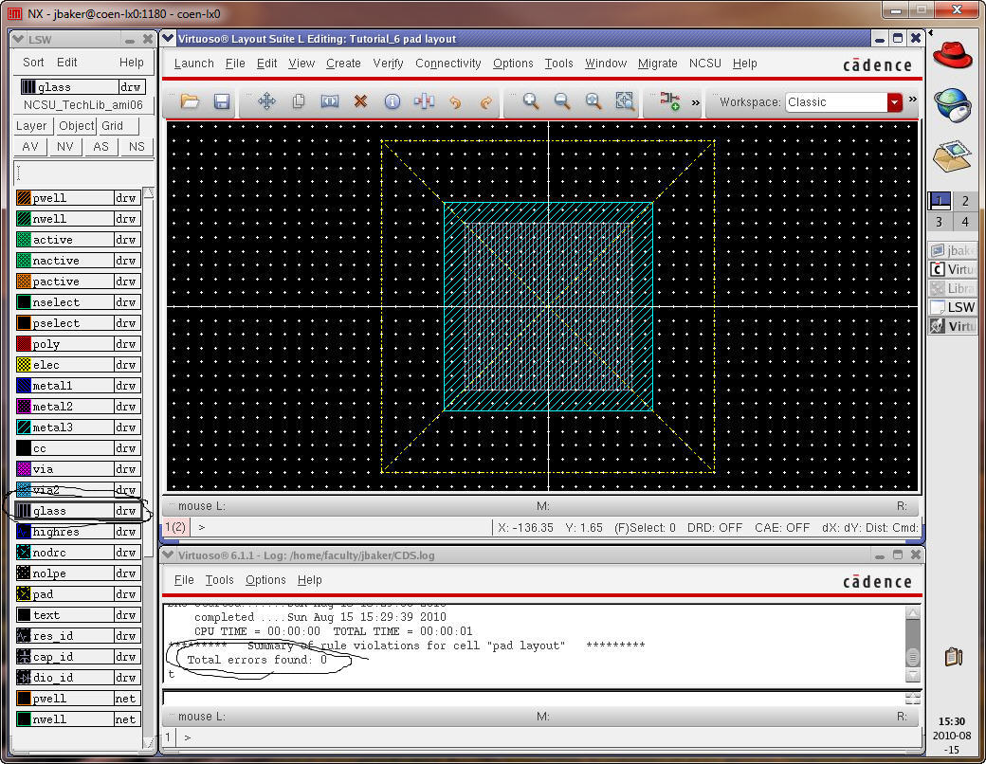Viewport: 986px width, 764px height.
Task: Expand hidden toolbar items next to Workspace
Action: (913, 100)
